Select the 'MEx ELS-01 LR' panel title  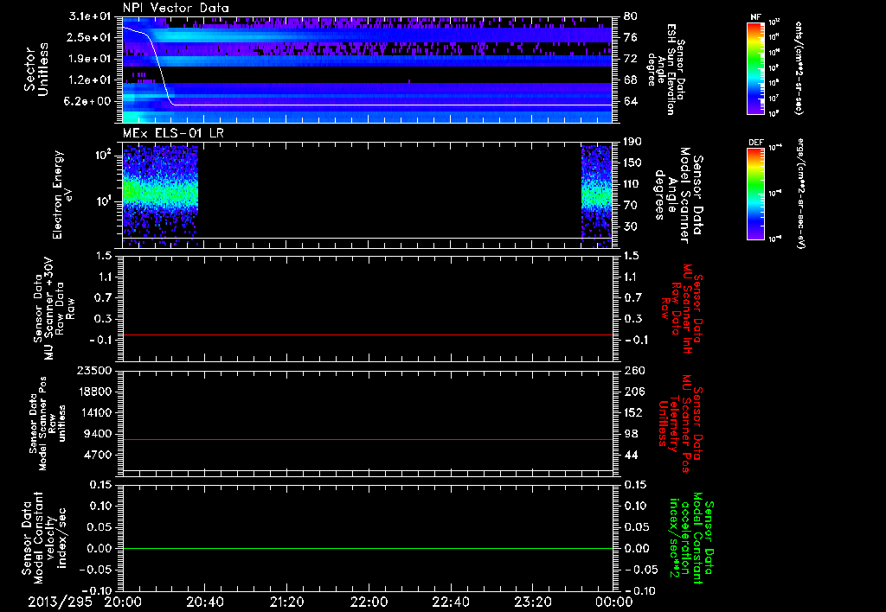click(173, 133)
